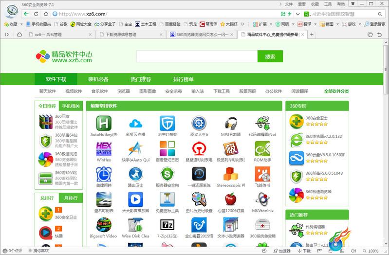
Task: Open 飞鸽传书 orange icon
Action: point(262,174)
